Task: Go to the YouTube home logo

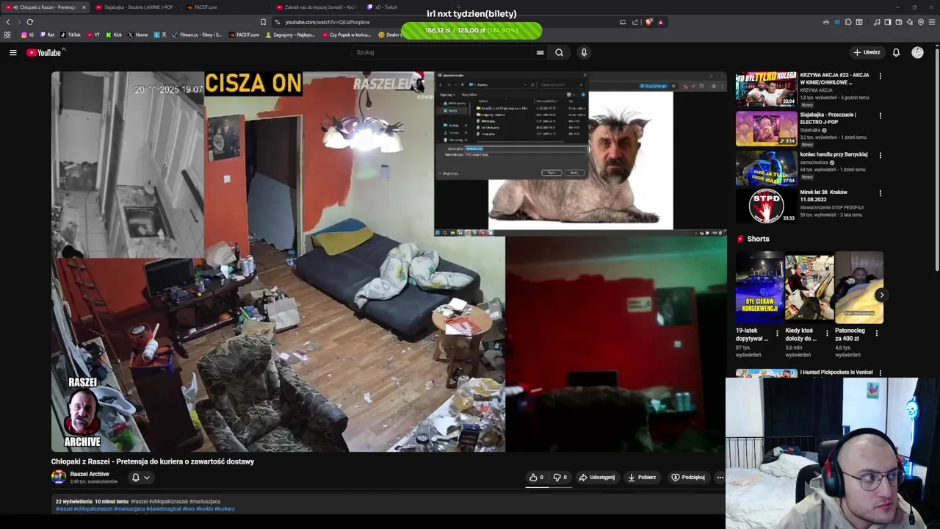Action: click(46, 52)
